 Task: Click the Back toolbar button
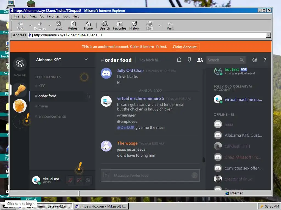20,26
